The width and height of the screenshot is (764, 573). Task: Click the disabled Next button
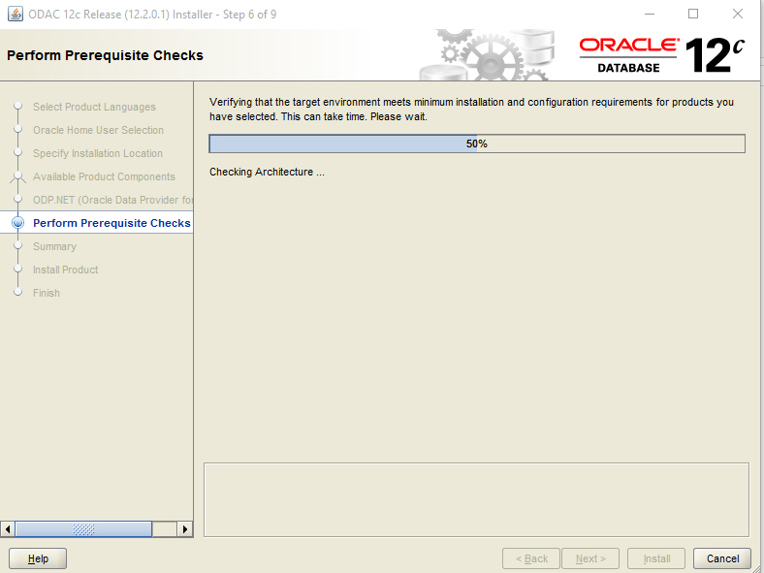pyautogui.click(x=590, y=558)
